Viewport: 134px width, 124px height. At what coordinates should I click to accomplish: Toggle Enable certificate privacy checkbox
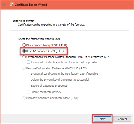(28, 92)
